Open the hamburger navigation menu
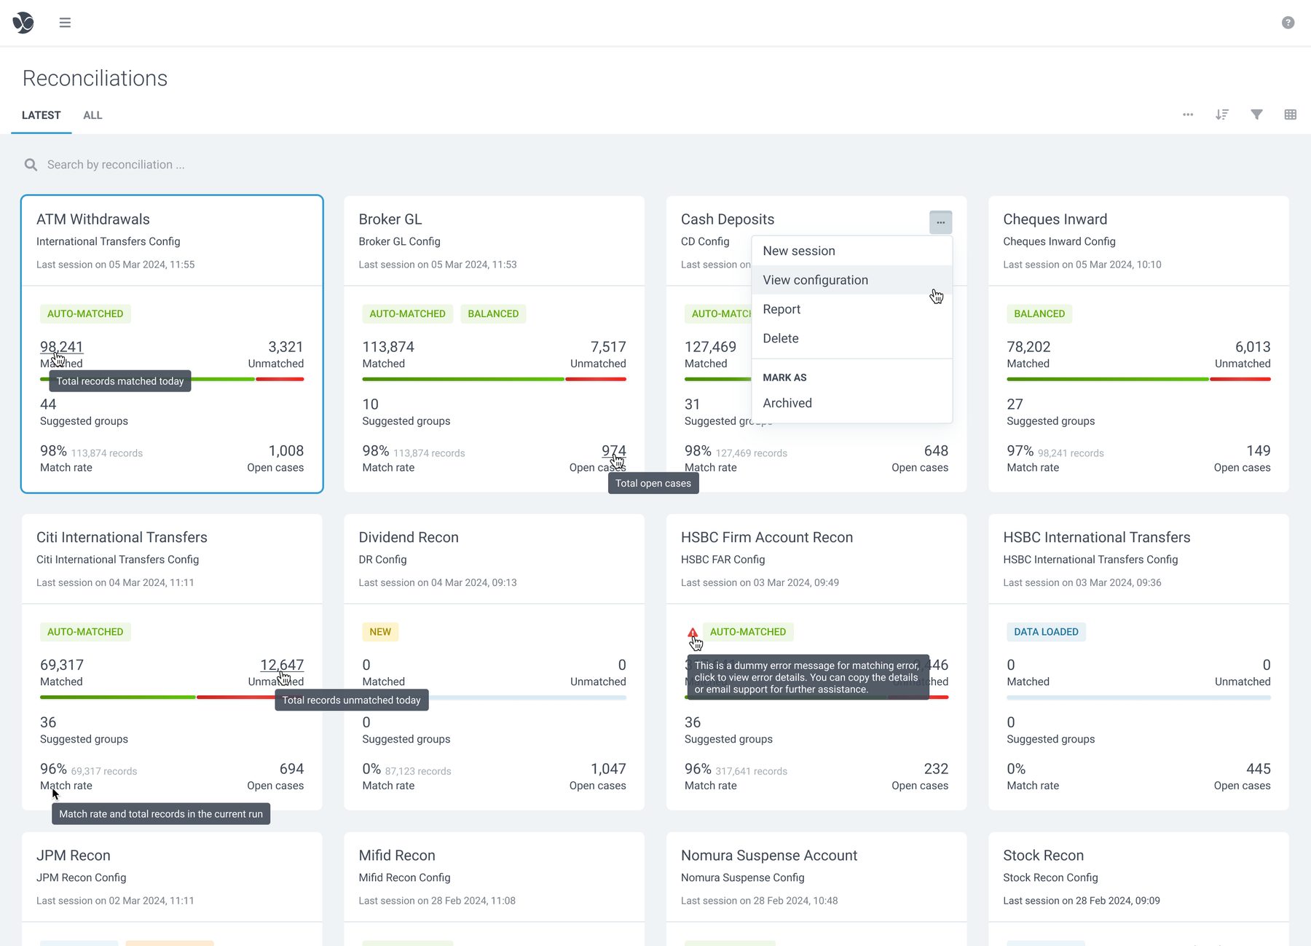The image size is (1311, 946). [65, 23]
